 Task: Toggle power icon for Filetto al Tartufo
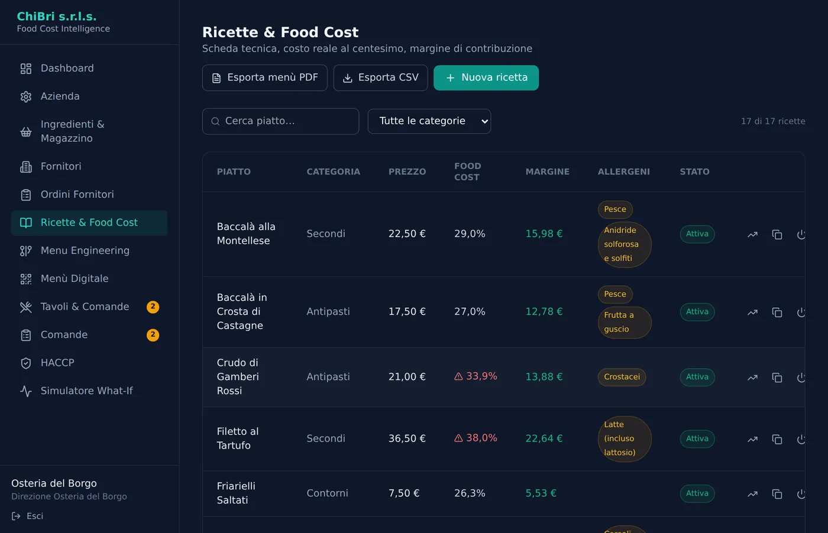(801, 440)
